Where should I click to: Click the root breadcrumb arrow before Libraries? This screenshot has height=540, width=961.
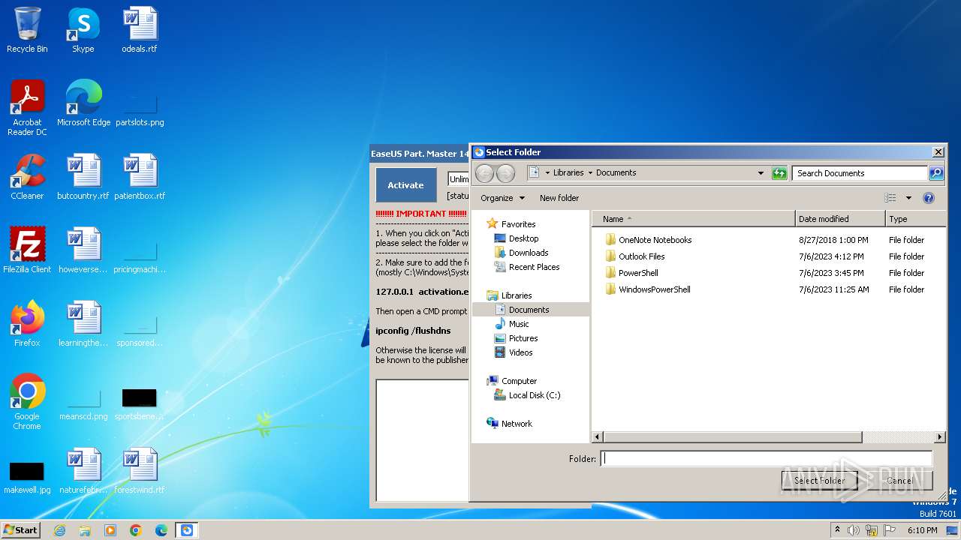click(547, 173)
